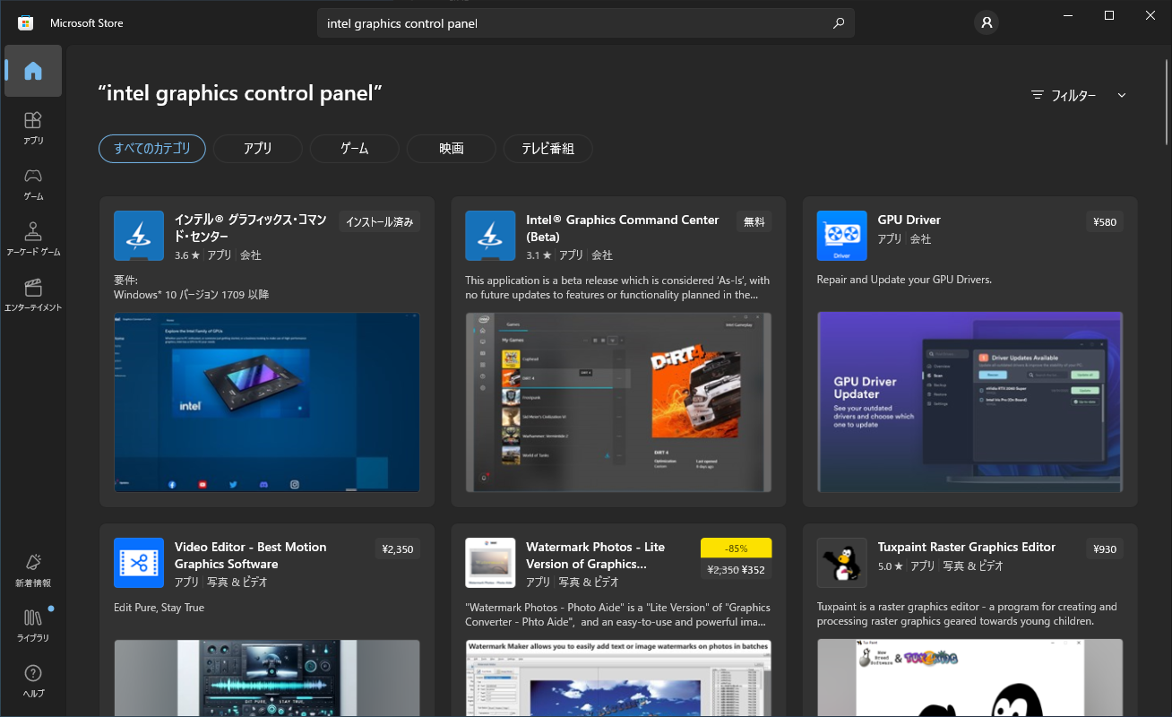This screenshot has width=1172, height=717.
Task: Open the ライブラリ (Library) icon
Action: tap(33, 626)
